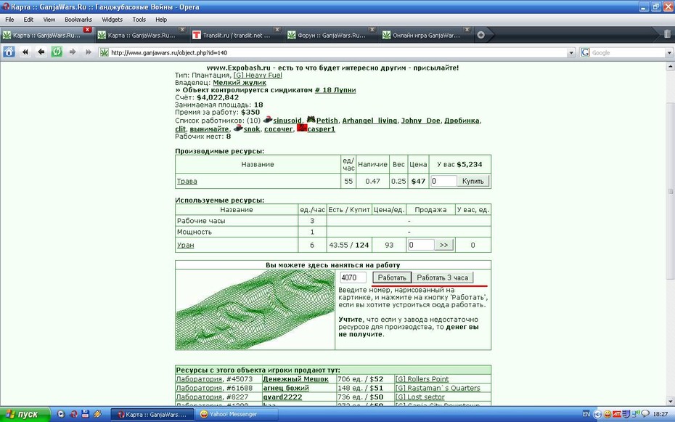Click the Rewind navigation icon

25,52
